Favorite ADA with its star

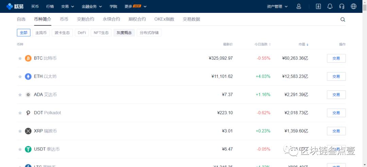[x=20, y=95]
